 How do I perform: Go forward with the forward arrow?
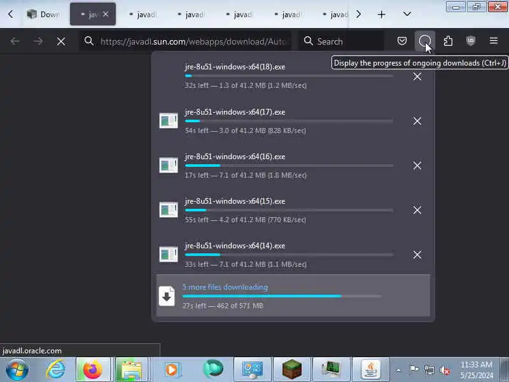click(38, 41)
